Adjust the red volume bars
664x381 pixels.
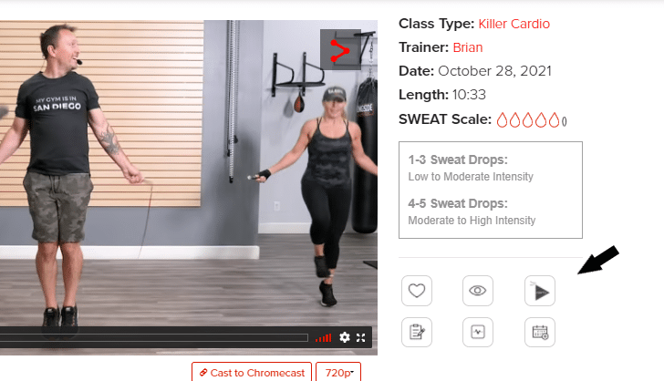pyautogui.click(x=324, y=338)
